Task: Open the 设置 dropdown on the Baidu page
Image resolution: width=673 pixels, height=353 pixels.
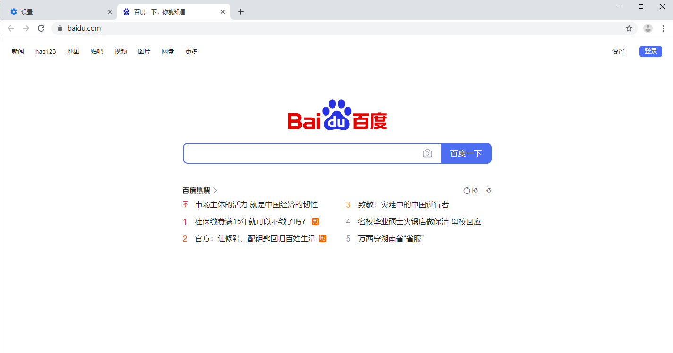Action: click(x=618, y=51)
